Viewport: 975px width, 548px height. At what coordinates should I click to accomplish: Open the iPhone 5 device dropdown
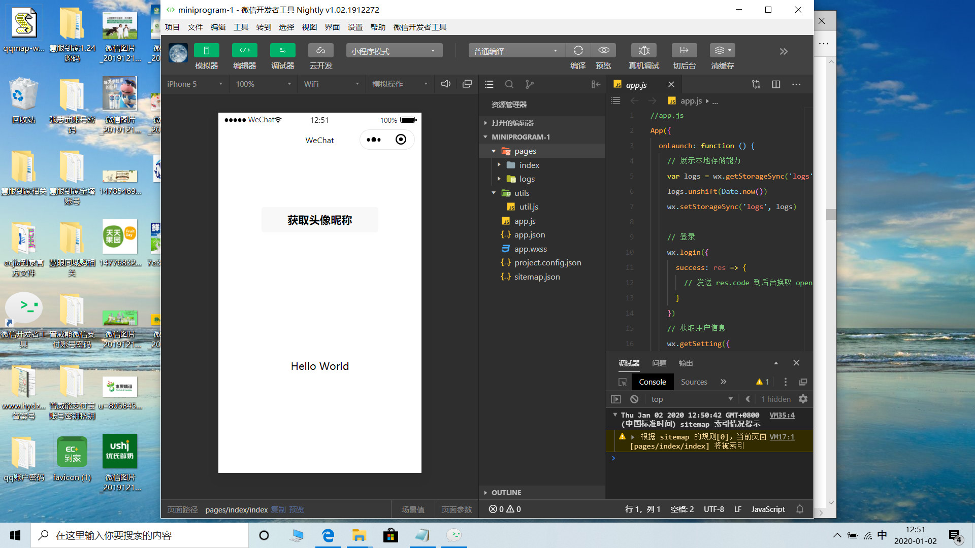coord(195,84)
